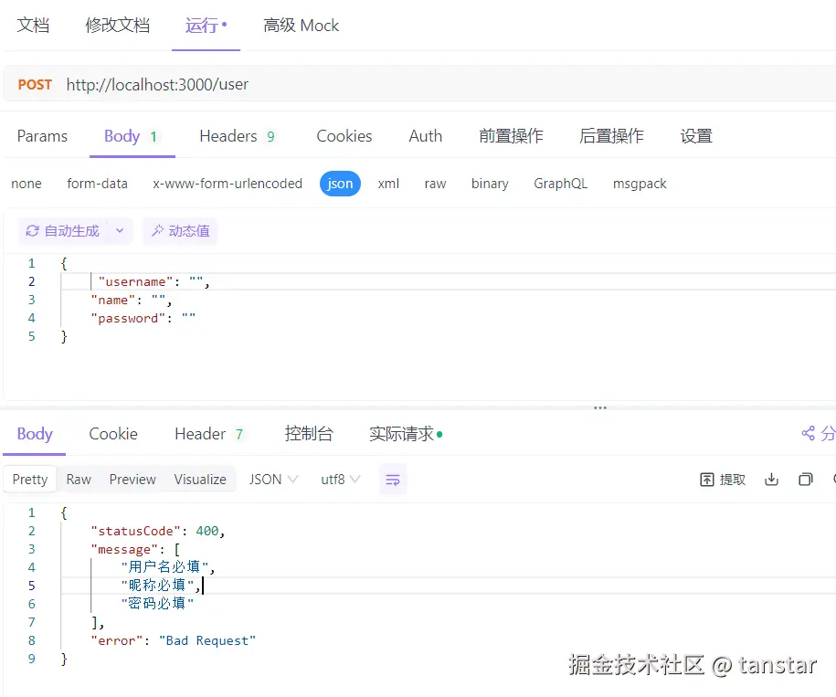
Task: Select the response Body tab
Action: (x=35, y=434)
